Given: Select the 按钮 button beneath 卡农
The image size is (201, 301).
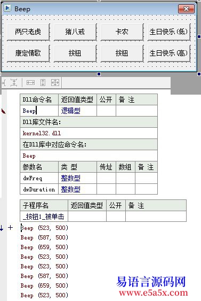Looking at the screenshot, I should pos(122,53).
